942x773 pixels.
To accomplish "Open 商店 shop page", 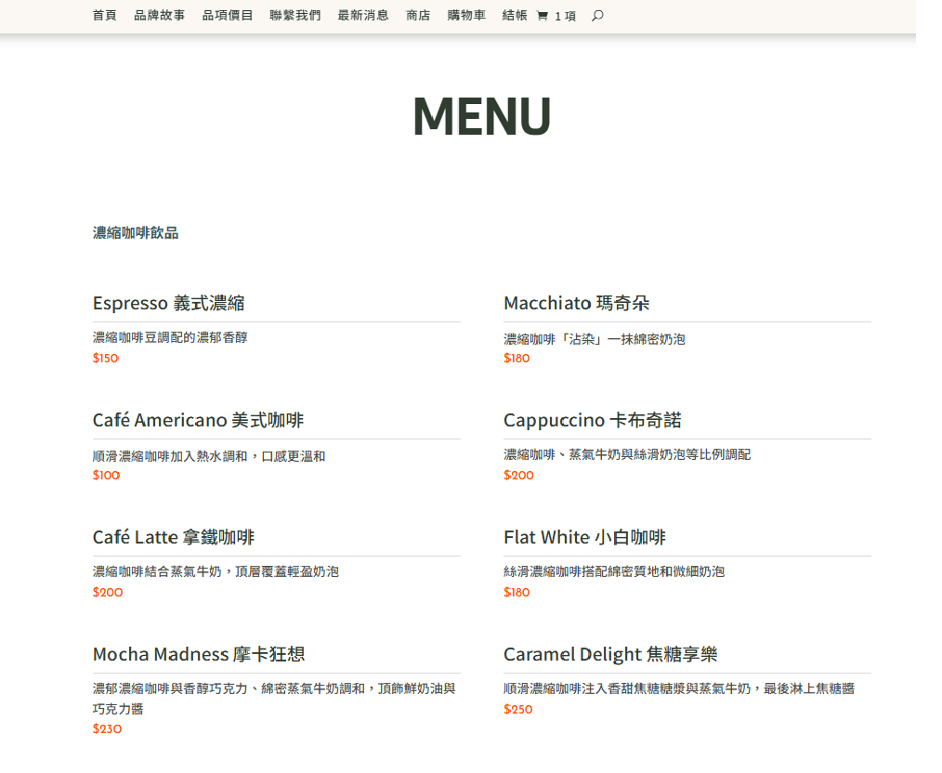I will tap(418, 16).
